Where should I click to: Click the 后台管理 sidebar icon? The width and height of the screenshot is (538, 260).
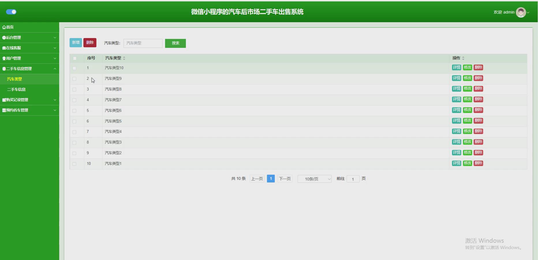click(x=3, y=37)
